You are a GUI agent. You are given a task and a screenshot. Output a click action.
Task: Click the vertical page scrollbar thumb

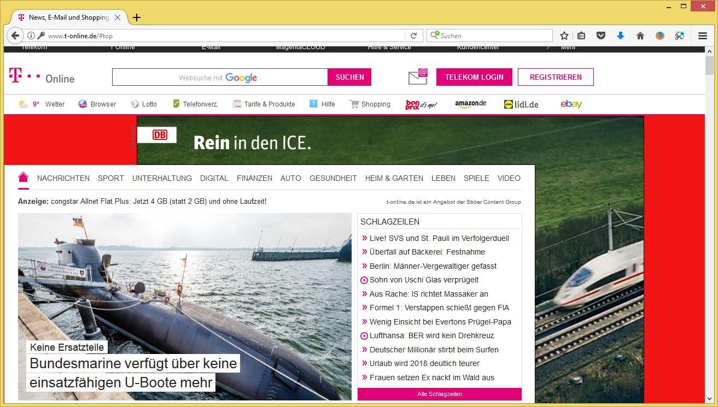pos(710,66)
